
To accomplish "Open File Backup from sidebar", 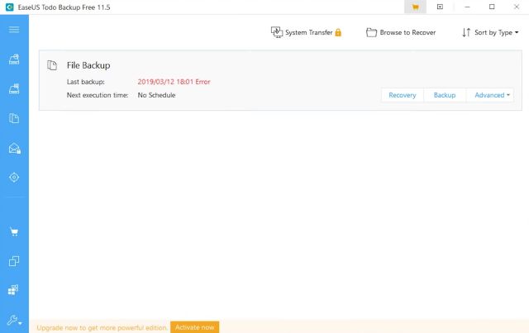I will coord(14,118).
